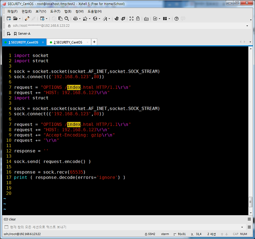Check the send text to all sessions checkbox
This screenshot has height=239, width=255.
pos(6,227)
